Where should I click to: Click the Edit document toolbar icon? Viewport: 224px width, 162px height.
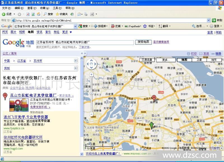pos(92,14)
